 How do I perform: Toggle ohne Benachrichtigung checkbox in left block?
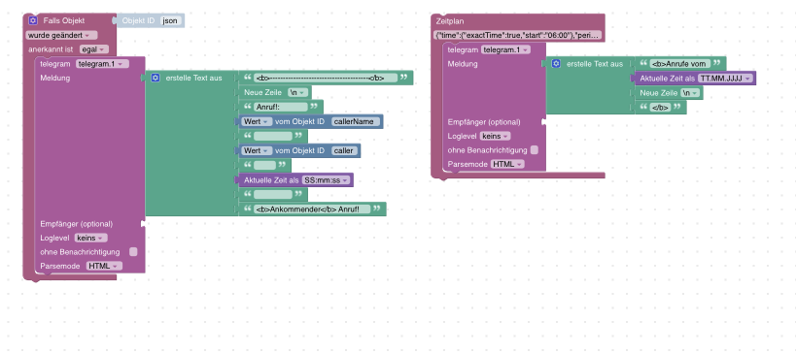tap(133, 252)
